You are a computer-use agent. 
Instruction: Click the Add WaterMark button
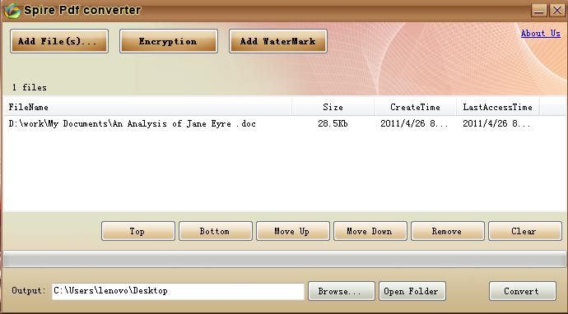pyautogui.click(x=278, y=41)
